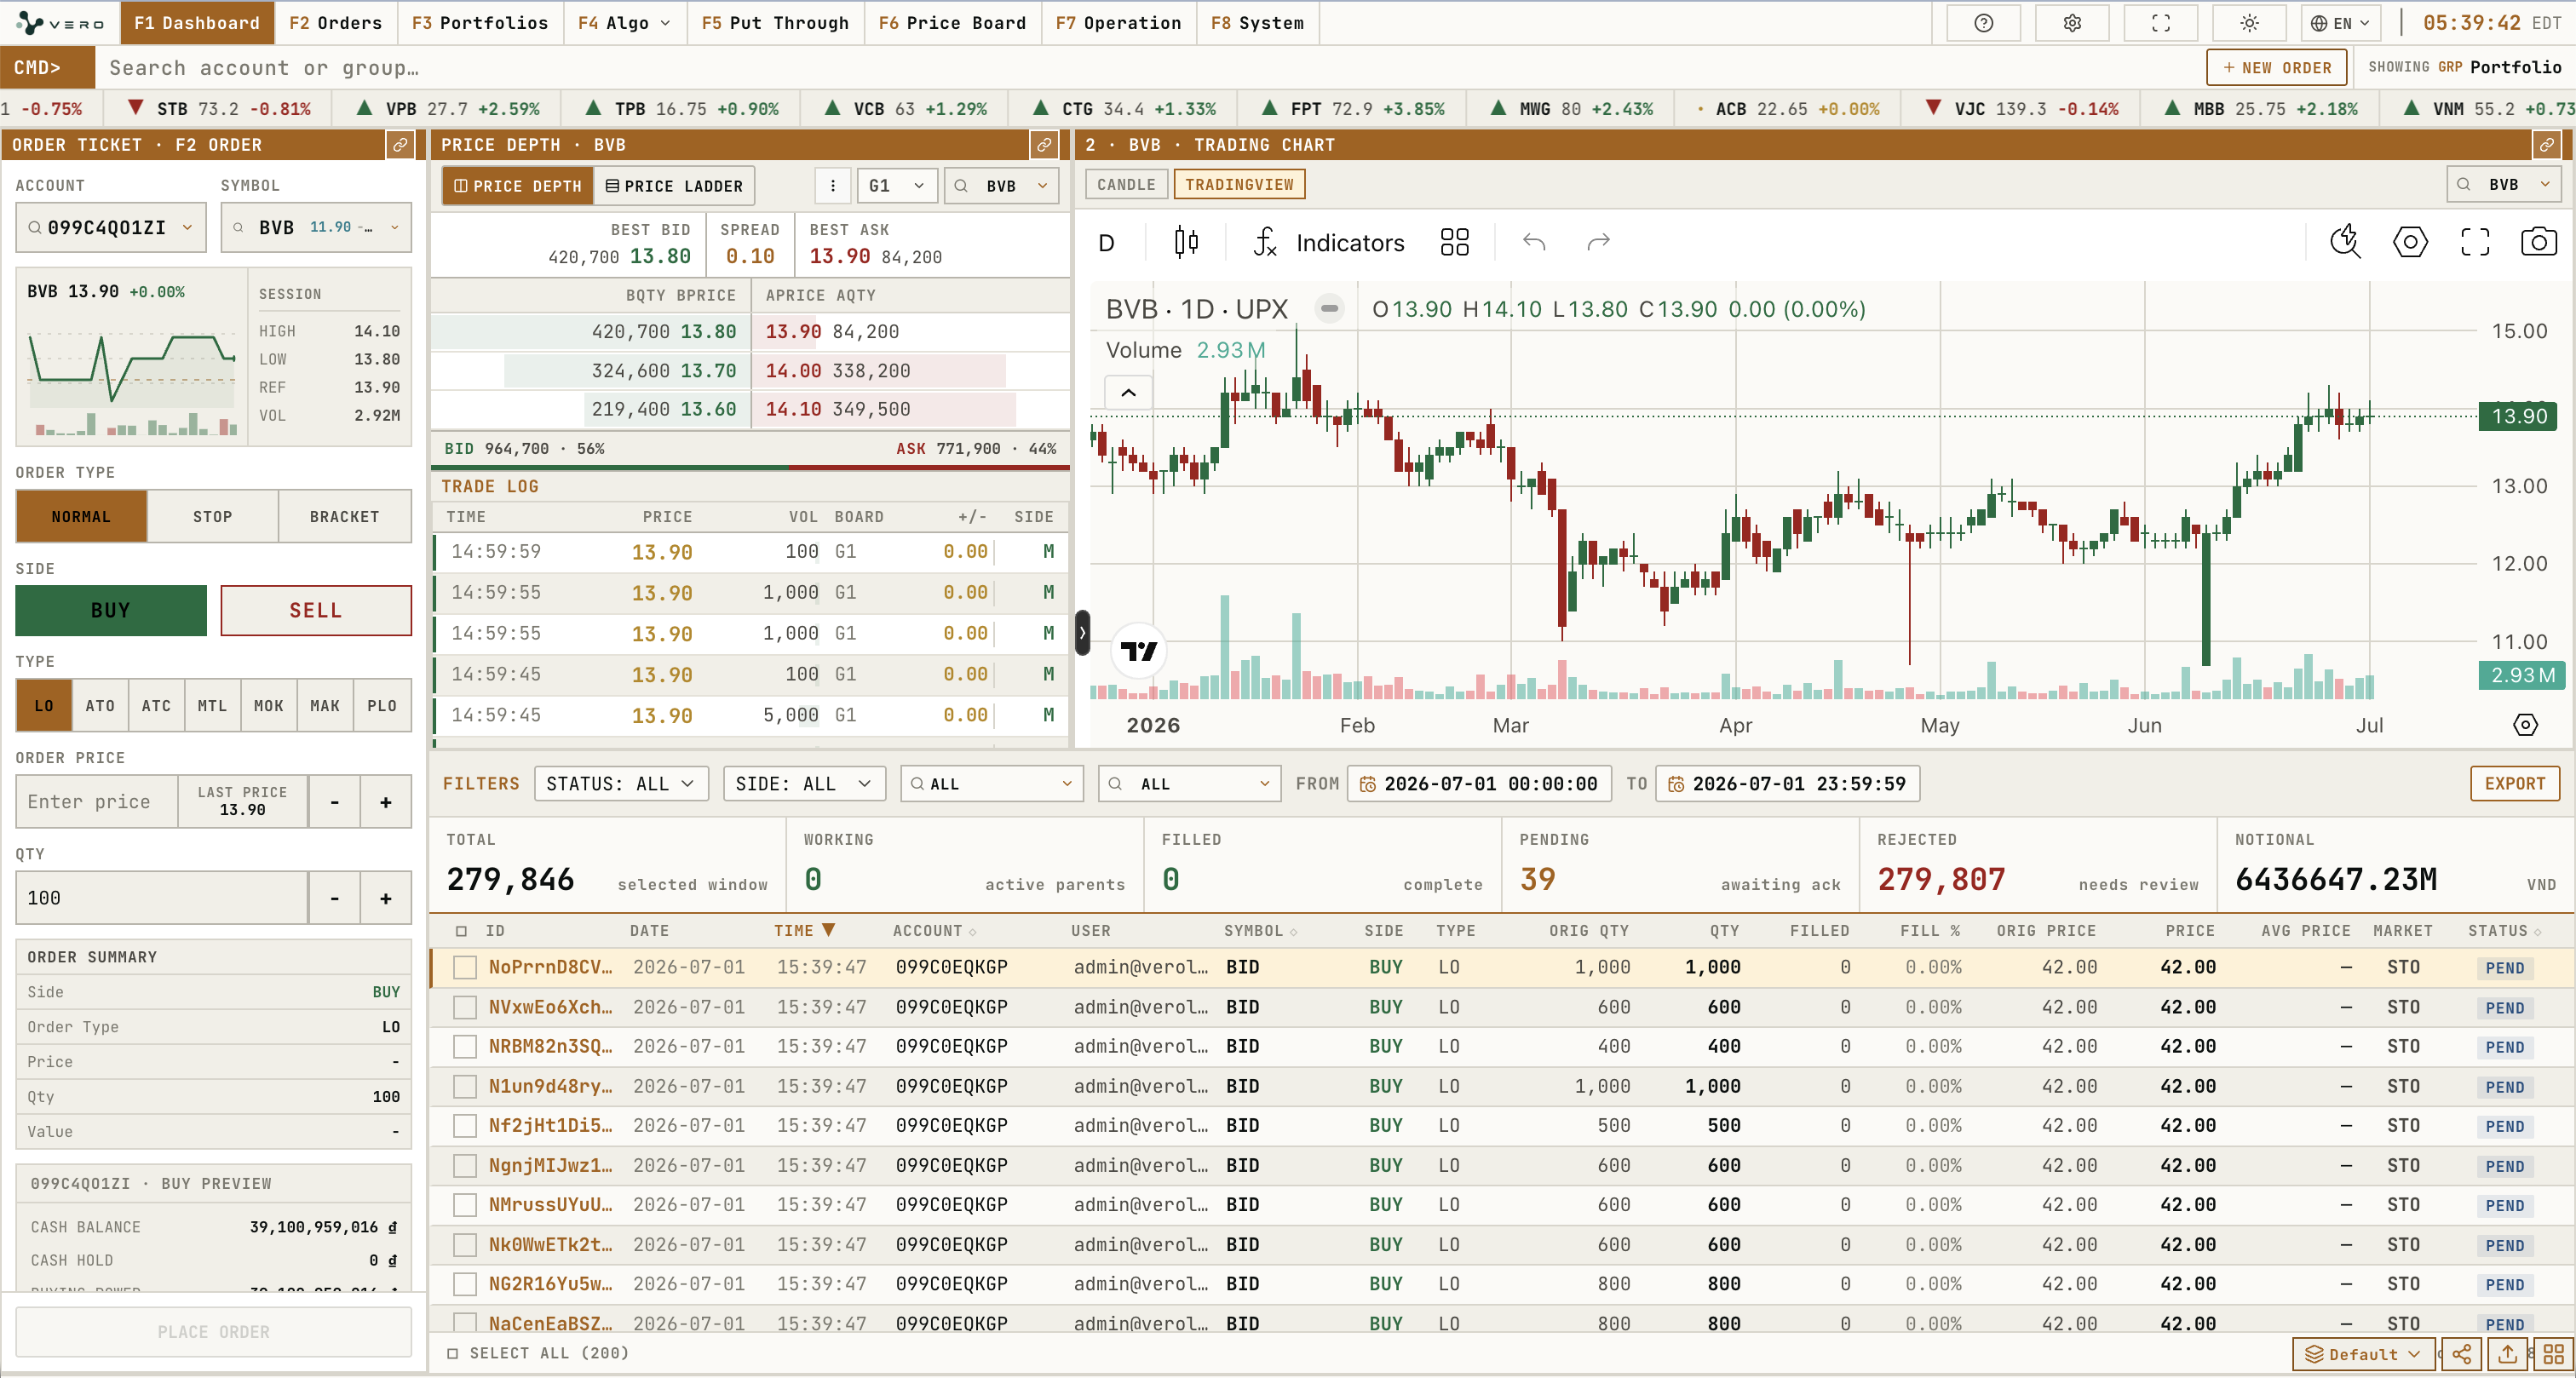The width and height of the screenshot is (2576, 1378).
Task: Increase quantity with plus stepper
Action: click(x=385, y=898)
